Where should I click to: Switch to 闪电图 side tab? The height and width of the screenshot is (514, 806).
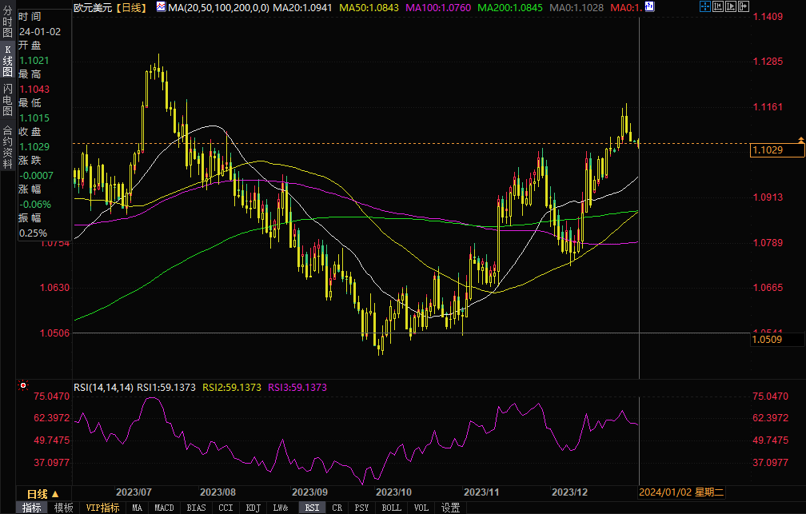tap(7, 100)
